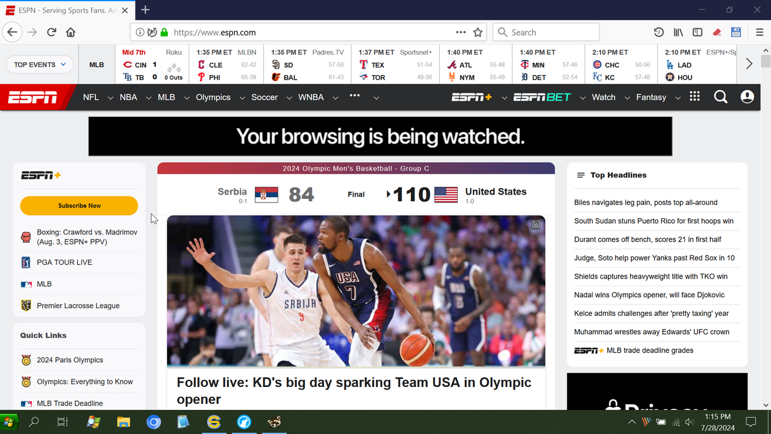
Task: Open South Sudan stuns Puerto Rico headline
Action: tap(654, 221)
